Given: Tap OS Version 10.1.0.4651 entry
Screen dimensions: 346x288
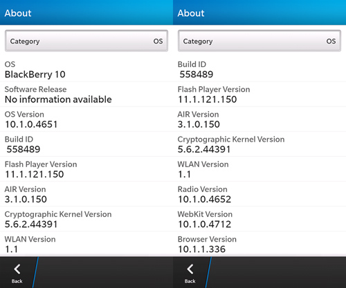Looking at the screenshot, I should 86,119.
